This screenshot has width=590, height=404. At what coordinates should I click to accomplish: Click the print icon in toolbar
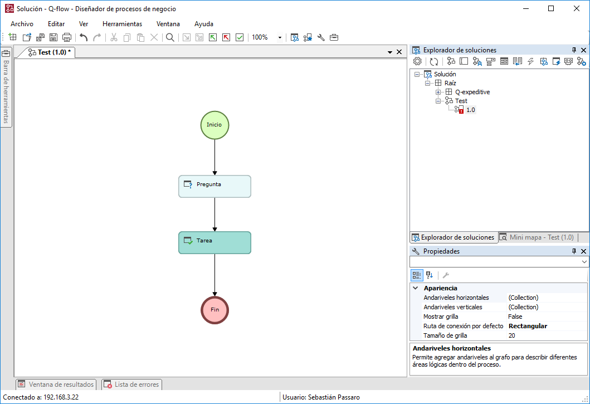pos(67,37)
